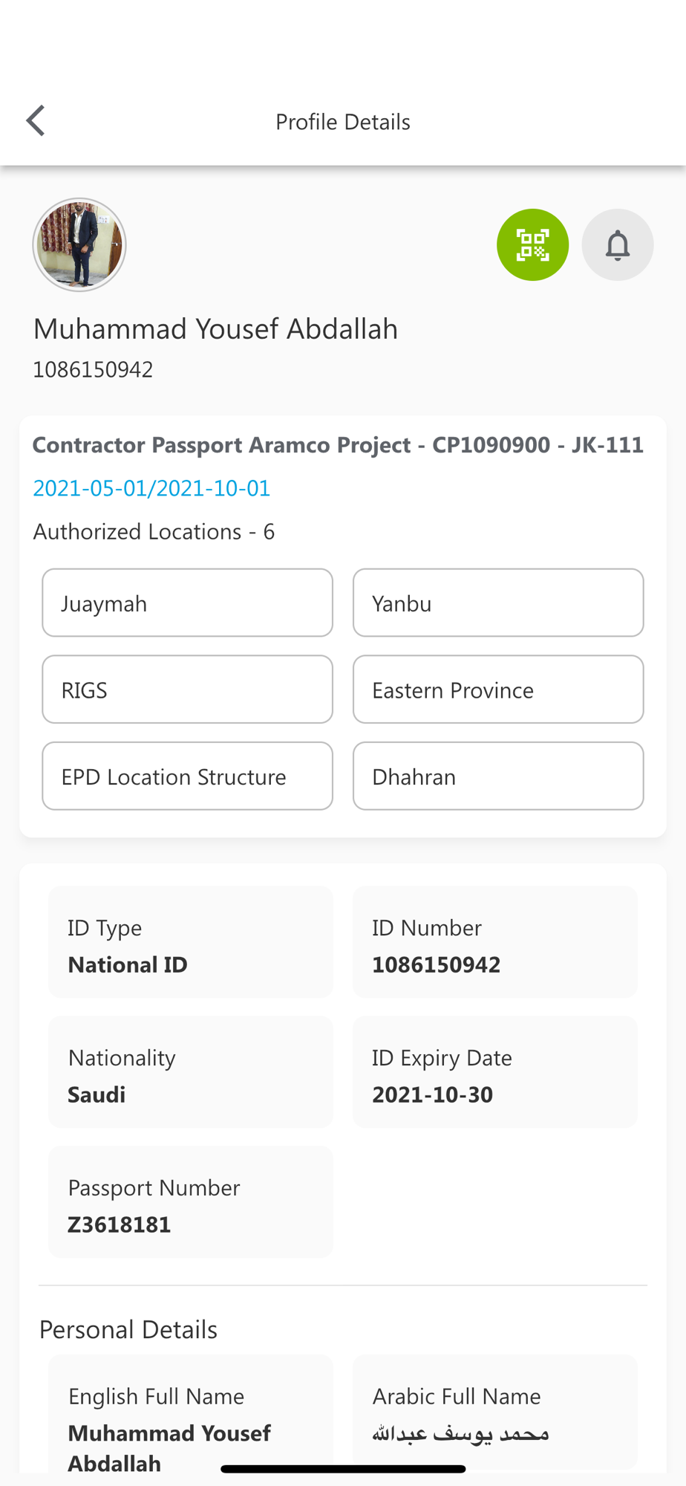Viewport: 686px width, 1486px height.
Task: Tap the English Full Name card
Action: click(x=190, y=1415)
